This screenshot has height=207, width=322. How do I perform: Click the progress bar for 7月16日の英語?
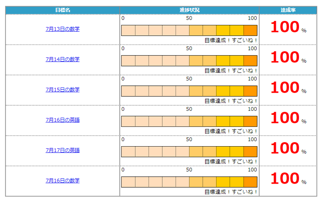coord(189,121)
